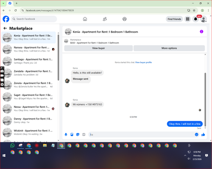Viewport: 212px width, 169px height.
Task: Open WhatsApp from the taskbar
Action: [x=12, y=145]
